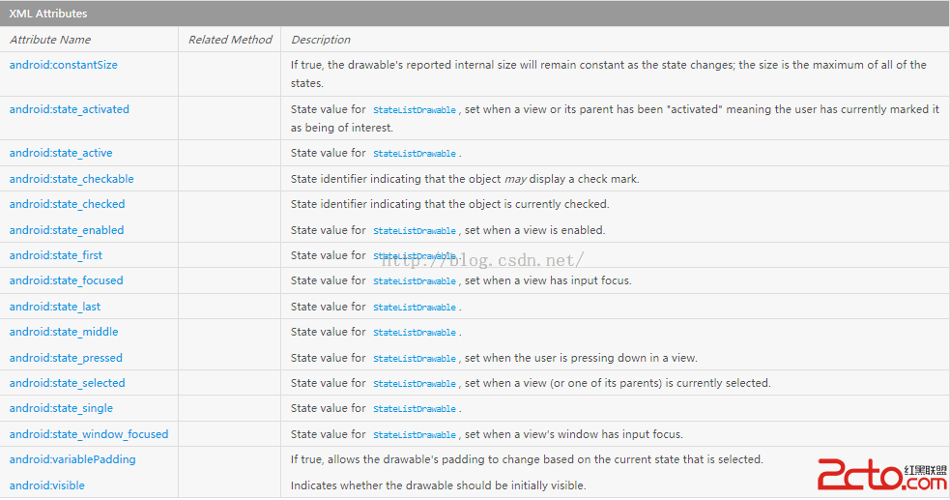The width and height of the screenshot is (950, 500).
Task: Open StateListDrawable link in state_selected row
Action: [415, 384]
